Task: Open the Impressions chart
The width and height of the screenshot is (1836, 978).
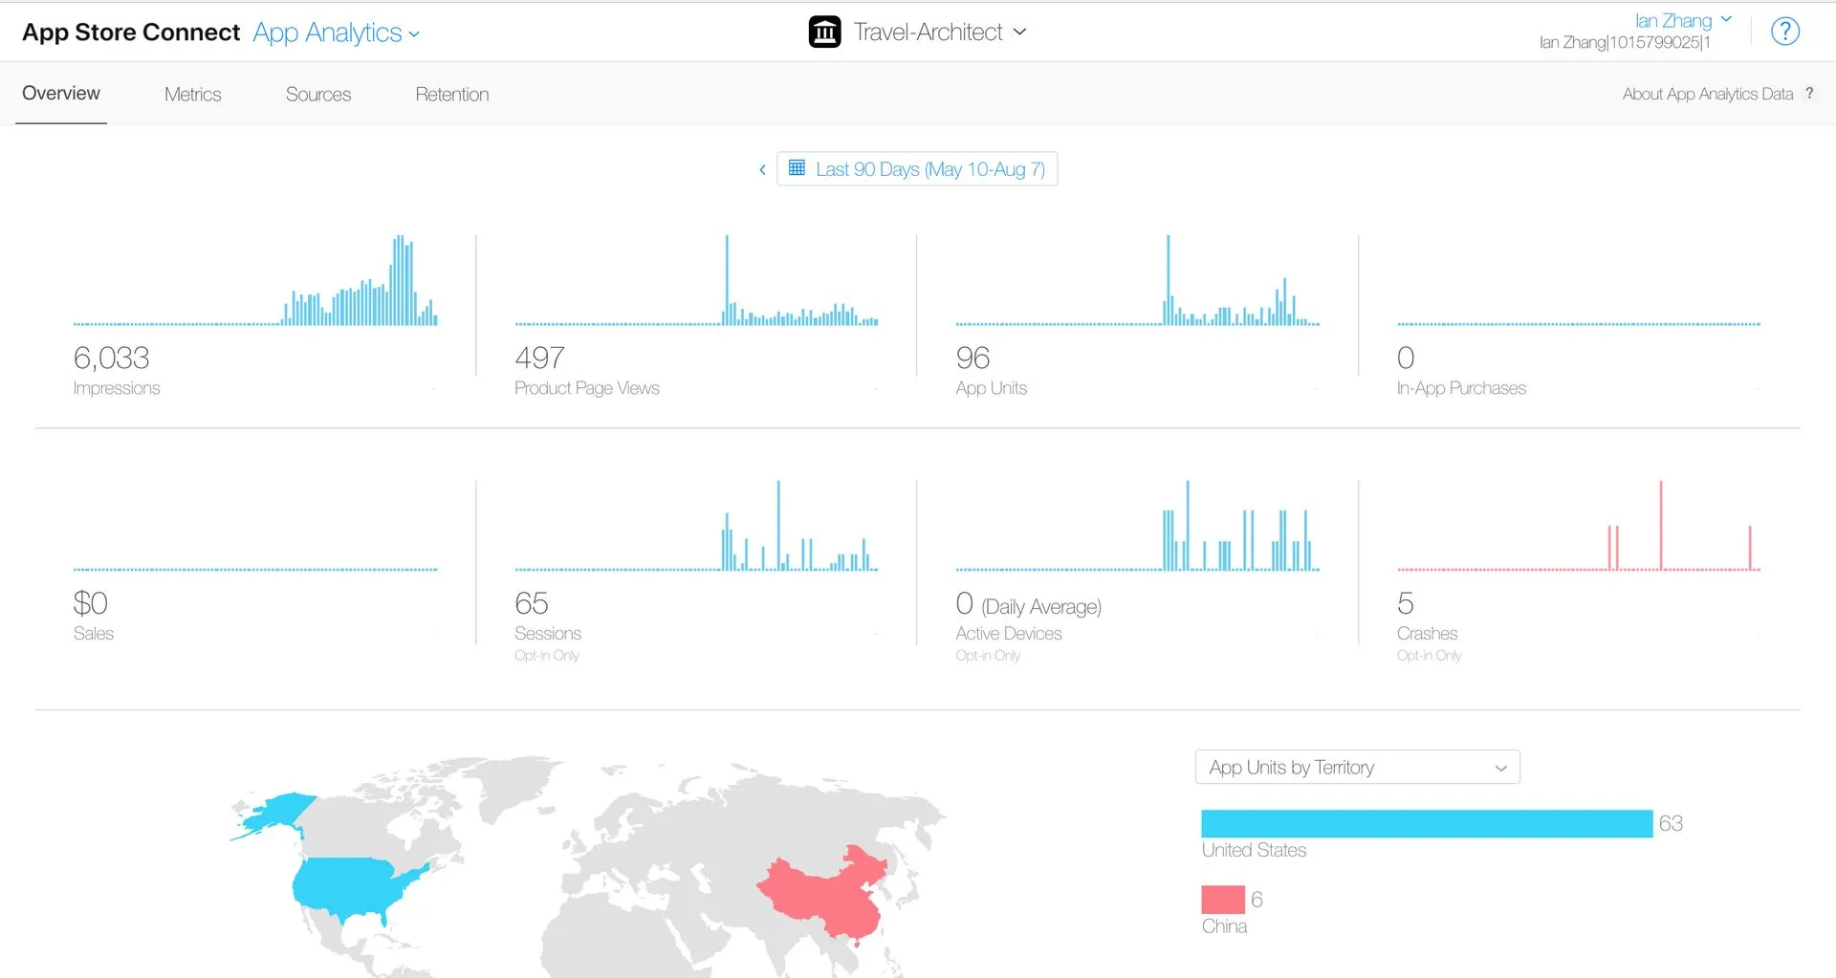Action: pos(255,281)
